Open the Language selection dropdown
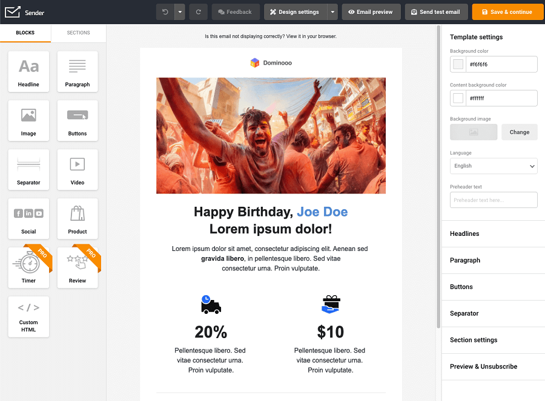545x401 pixels. (x=493, y=166)
